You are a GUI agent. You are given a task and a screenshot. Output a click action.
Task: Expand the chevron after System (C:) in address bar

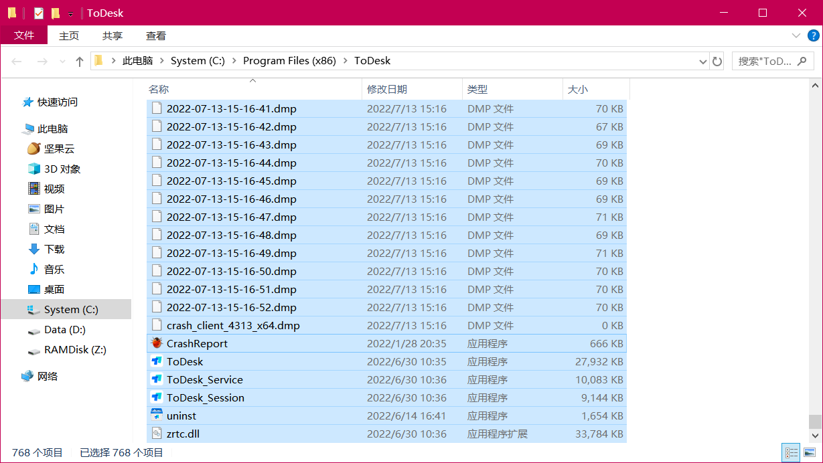click(234, 61)
